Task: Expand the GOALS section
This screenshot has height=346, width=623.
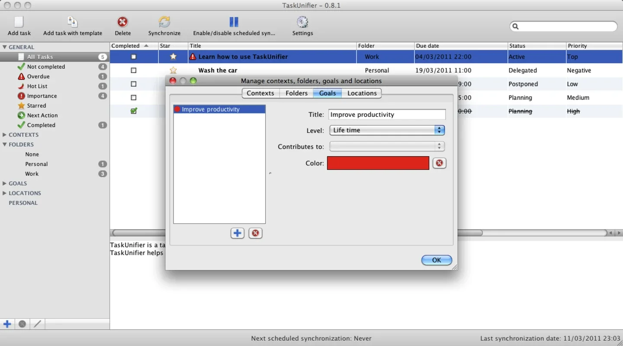Action: 4,183
